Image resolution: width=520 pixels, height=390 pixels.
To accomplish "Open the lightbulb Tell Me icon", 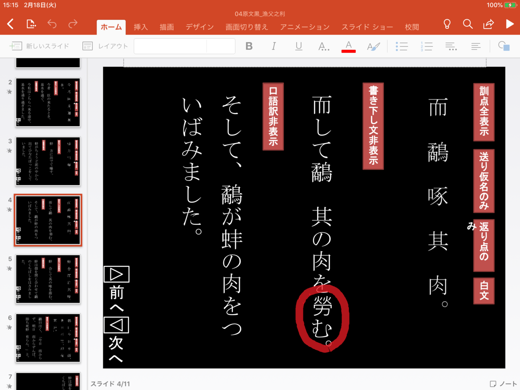I will pos(447,24).
